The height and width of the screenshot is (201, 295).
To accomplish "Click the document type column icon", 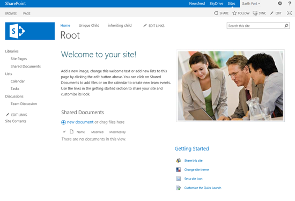I will click(x=71, y=131).
